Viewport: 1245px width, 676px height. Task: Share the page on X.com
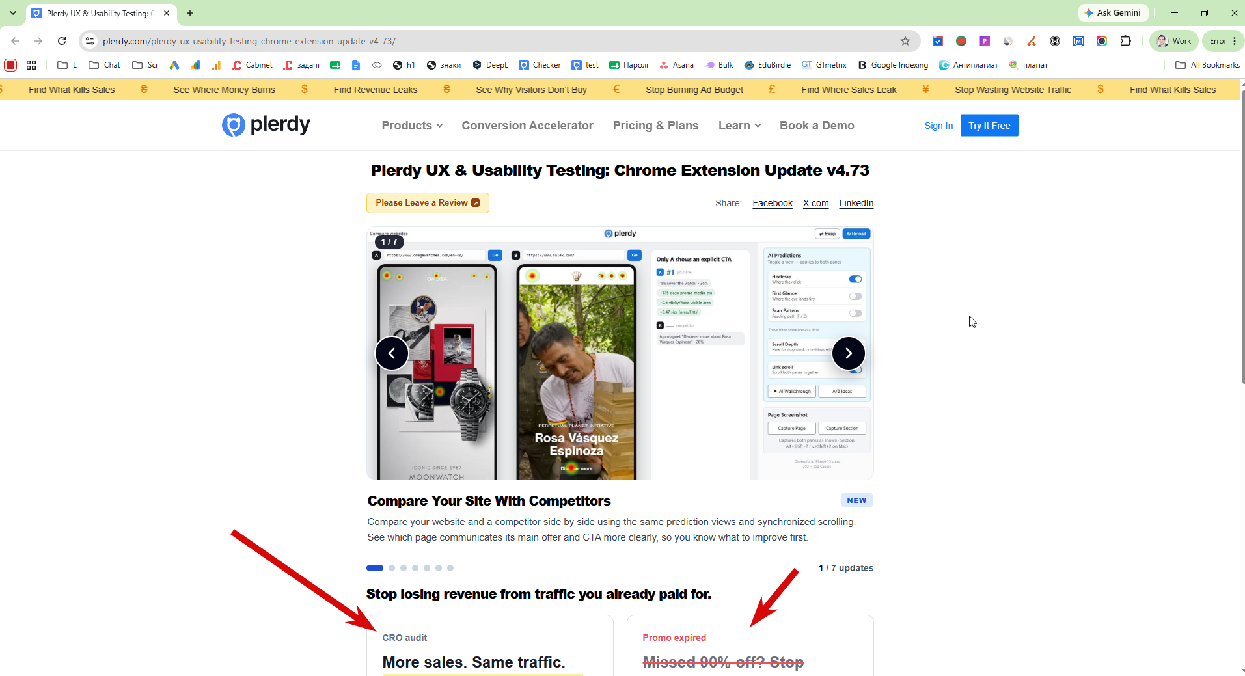[815, 203]
